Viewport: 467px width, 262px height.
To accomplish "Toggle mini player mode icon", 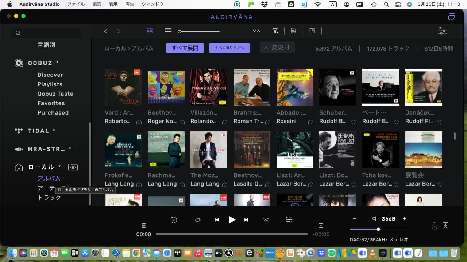I will tap(452, 17).
